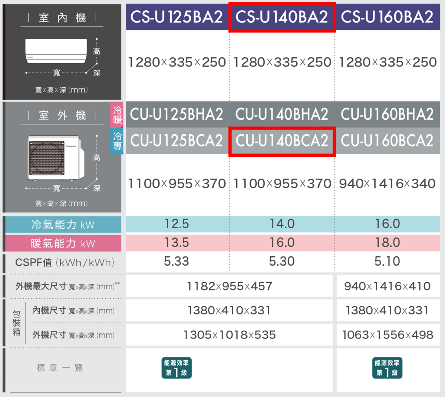Click the energy efficiency badge below 1305×1018×535
The width and height of the screenshot is (445, 397).
pos(177,368)
